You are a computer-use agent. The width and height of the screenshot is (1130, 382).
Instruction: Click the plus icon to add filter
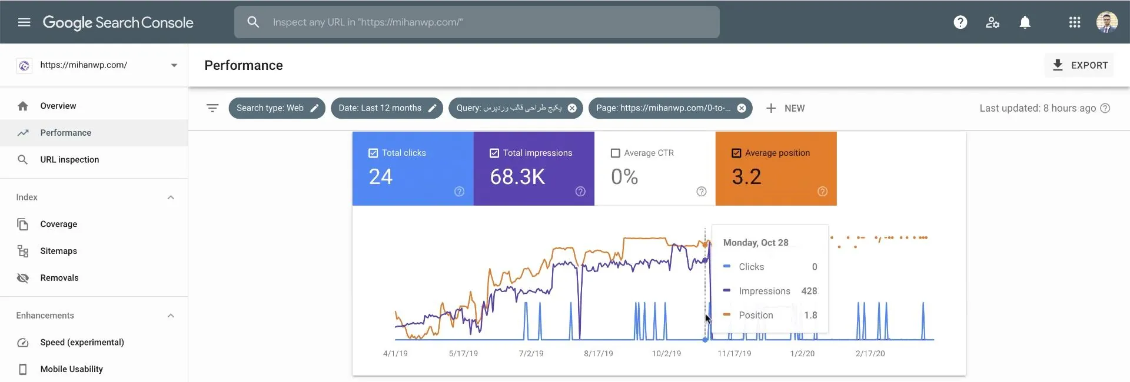771,108
